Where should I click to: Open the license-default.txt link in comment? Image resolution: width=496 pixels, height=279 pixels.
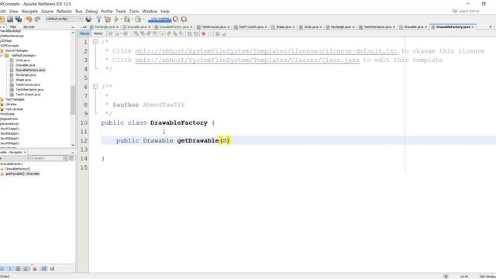(266, 51)
